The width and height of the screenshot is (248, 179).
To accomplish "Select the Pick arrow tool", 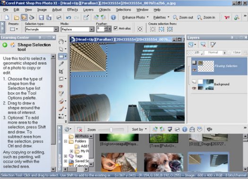I will point(61,49).
